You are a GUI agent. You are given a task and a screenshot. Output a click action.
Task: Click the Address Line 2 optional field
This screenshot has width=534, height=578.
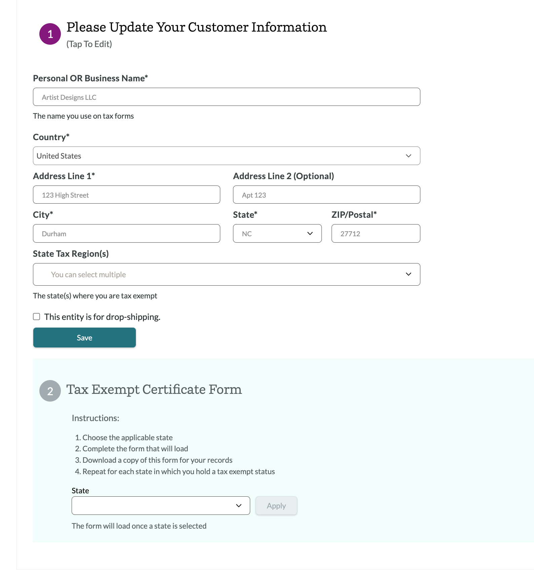click(x=326, y=195)
